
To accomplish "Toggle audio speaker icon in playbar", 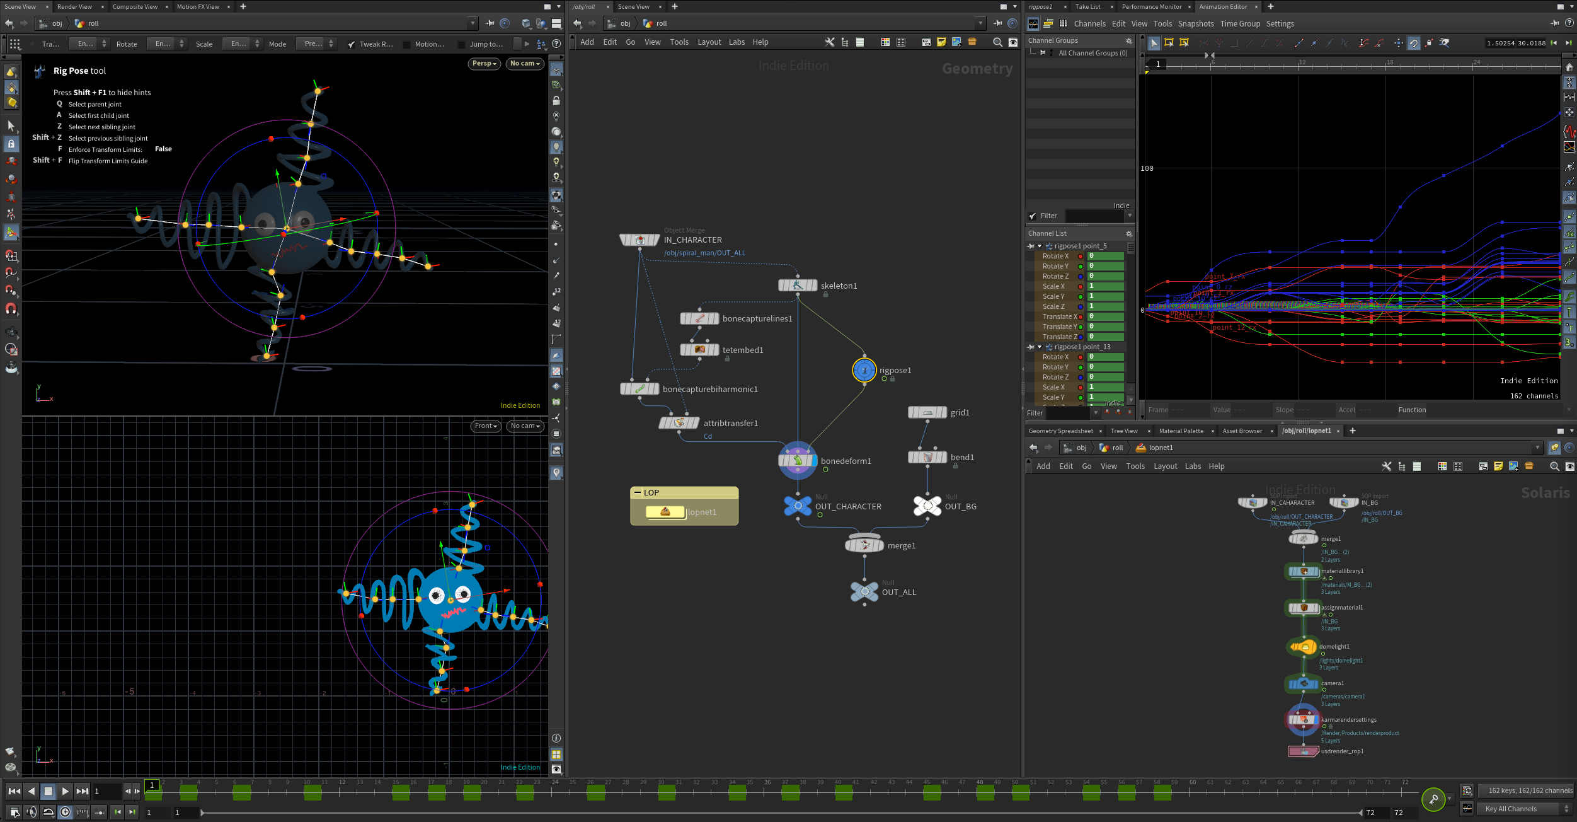I will pos(32,812).
